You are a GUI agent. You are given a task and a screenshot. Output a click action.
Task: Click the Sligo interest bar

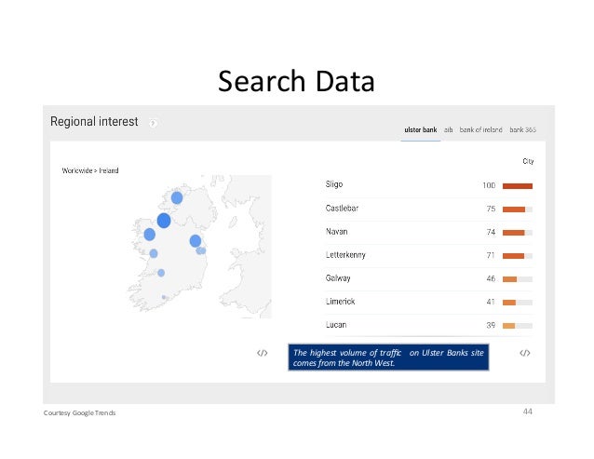[x=518, y=186]
